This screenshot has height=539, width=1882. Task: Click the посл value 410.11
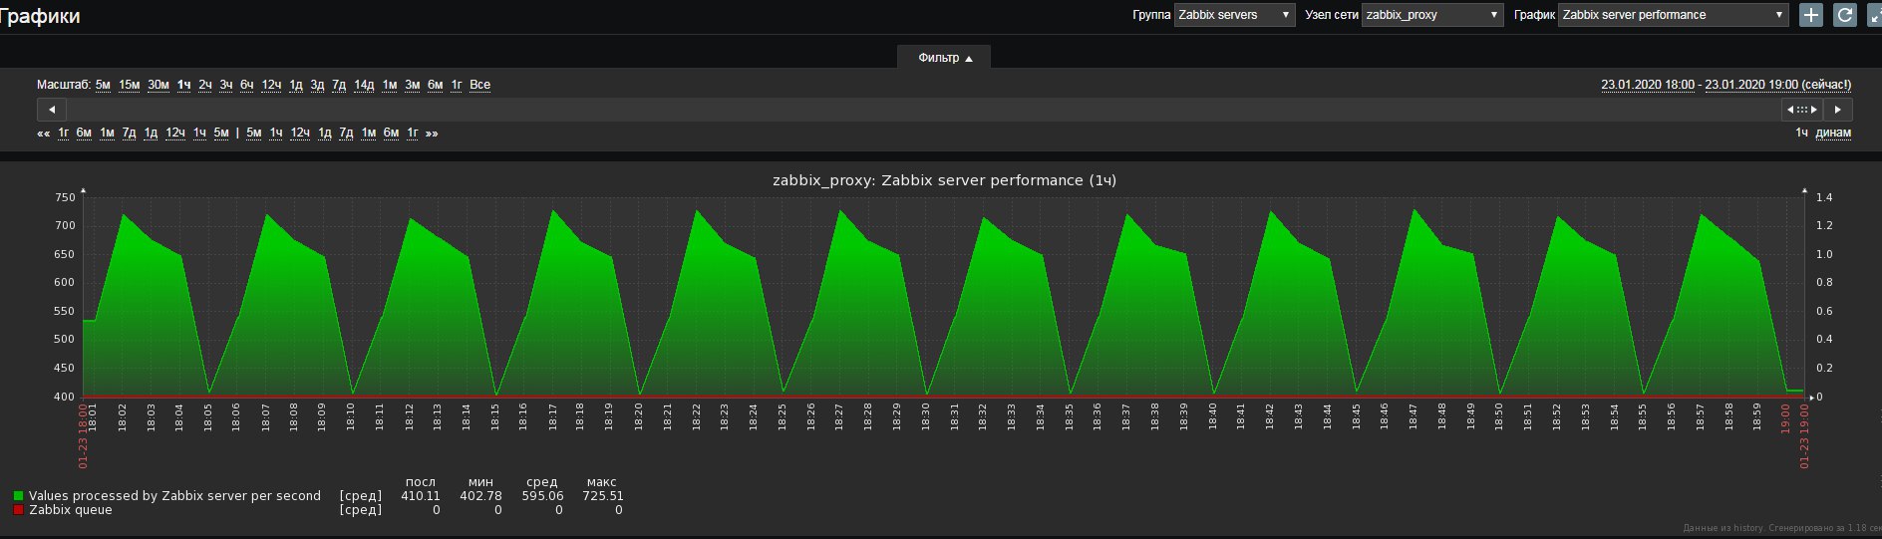tap(421, 496)
